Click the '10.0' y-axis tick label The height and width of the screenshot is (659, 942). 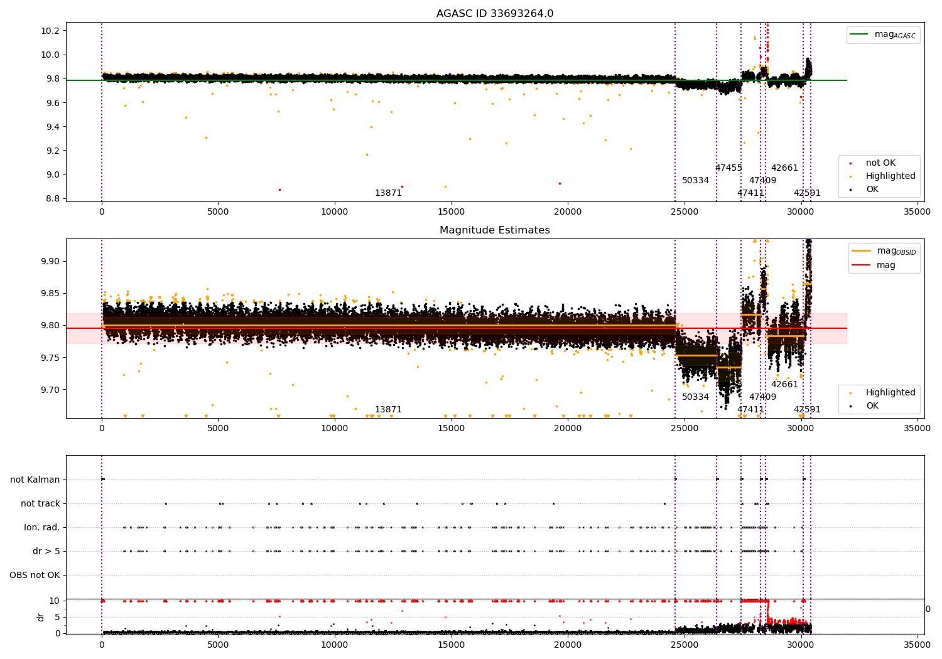click(50, 55)
